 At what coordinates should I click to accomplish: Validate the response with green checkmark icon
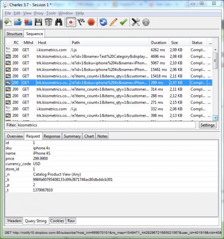[x=124, y=22]
